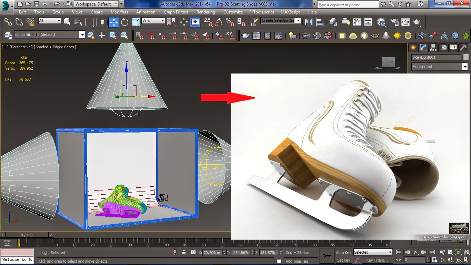This screenshot has width=471, height=265.
Task: Open the Workspace Default dropdown
Action: coord(115,4)
